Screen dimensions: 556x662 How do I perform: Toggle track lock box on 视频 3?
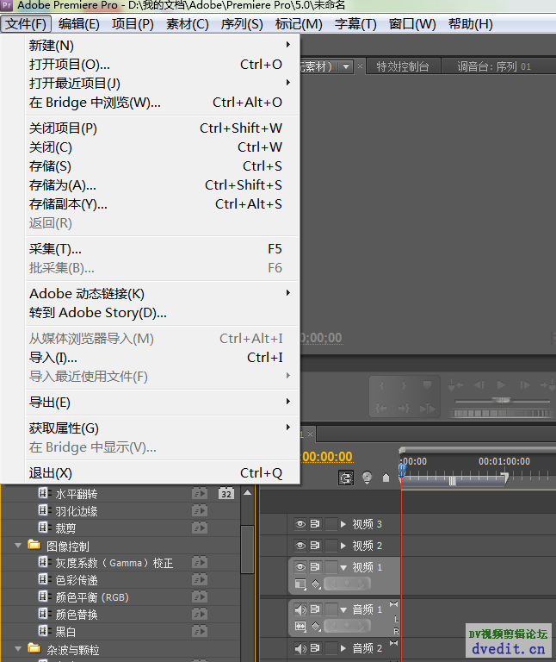coord(331,524)
